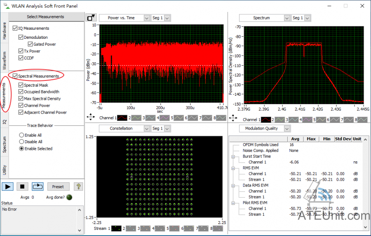371x236 pixels.
Task: Select Disable All trace behavior
Action: tap(21, 142)
